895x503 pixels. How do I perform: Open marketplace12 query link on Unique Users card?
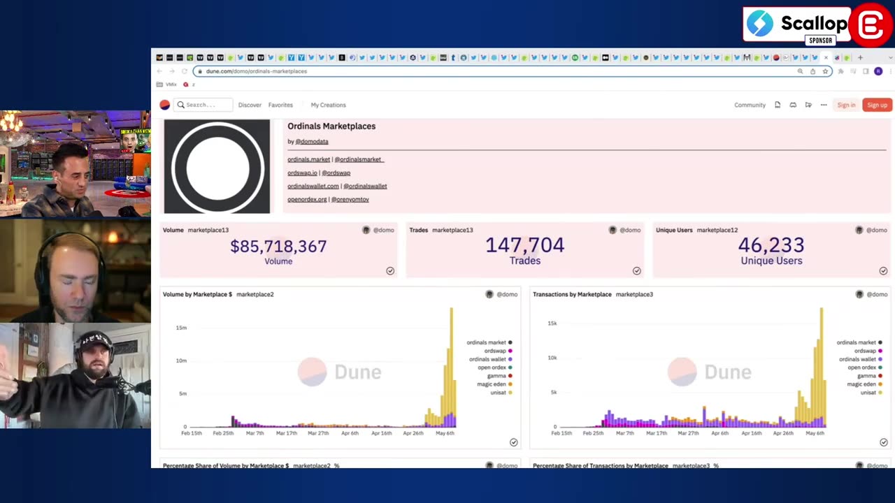(x=717, y=230)
